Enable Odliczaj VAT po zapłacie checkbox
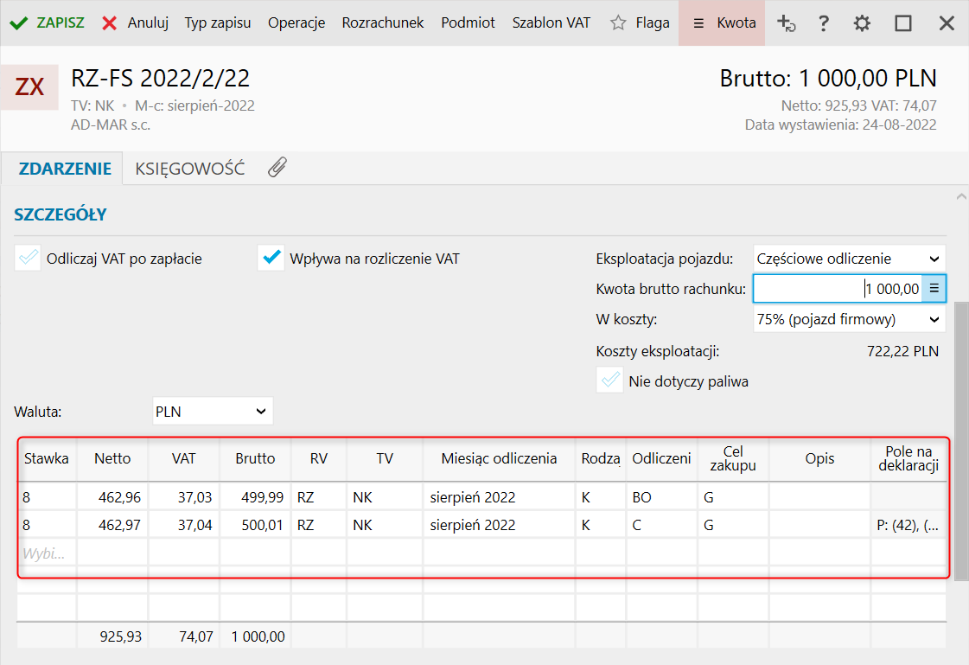This screenshot has height=665, width=969. tap(29, 258)
